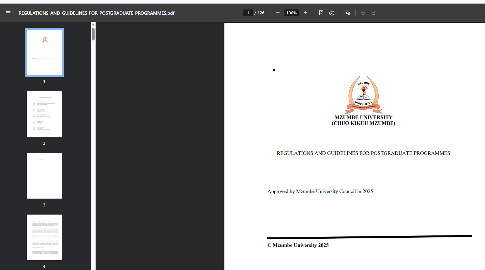485x270 pixels.
Task: Switch page fit using the fit toggle
Action: point(321,13)
